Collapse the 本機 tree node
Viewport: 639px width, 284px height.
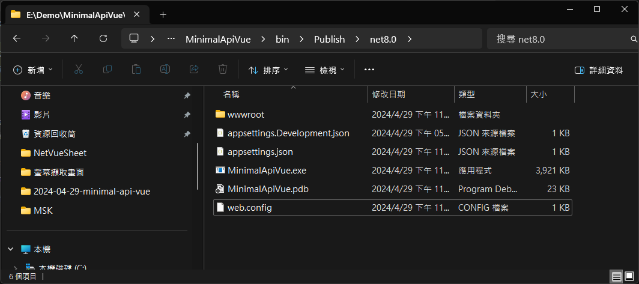(11, 249)
